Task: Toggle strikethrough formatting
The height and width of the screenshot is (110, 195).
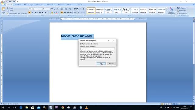Action: [40, 13]
